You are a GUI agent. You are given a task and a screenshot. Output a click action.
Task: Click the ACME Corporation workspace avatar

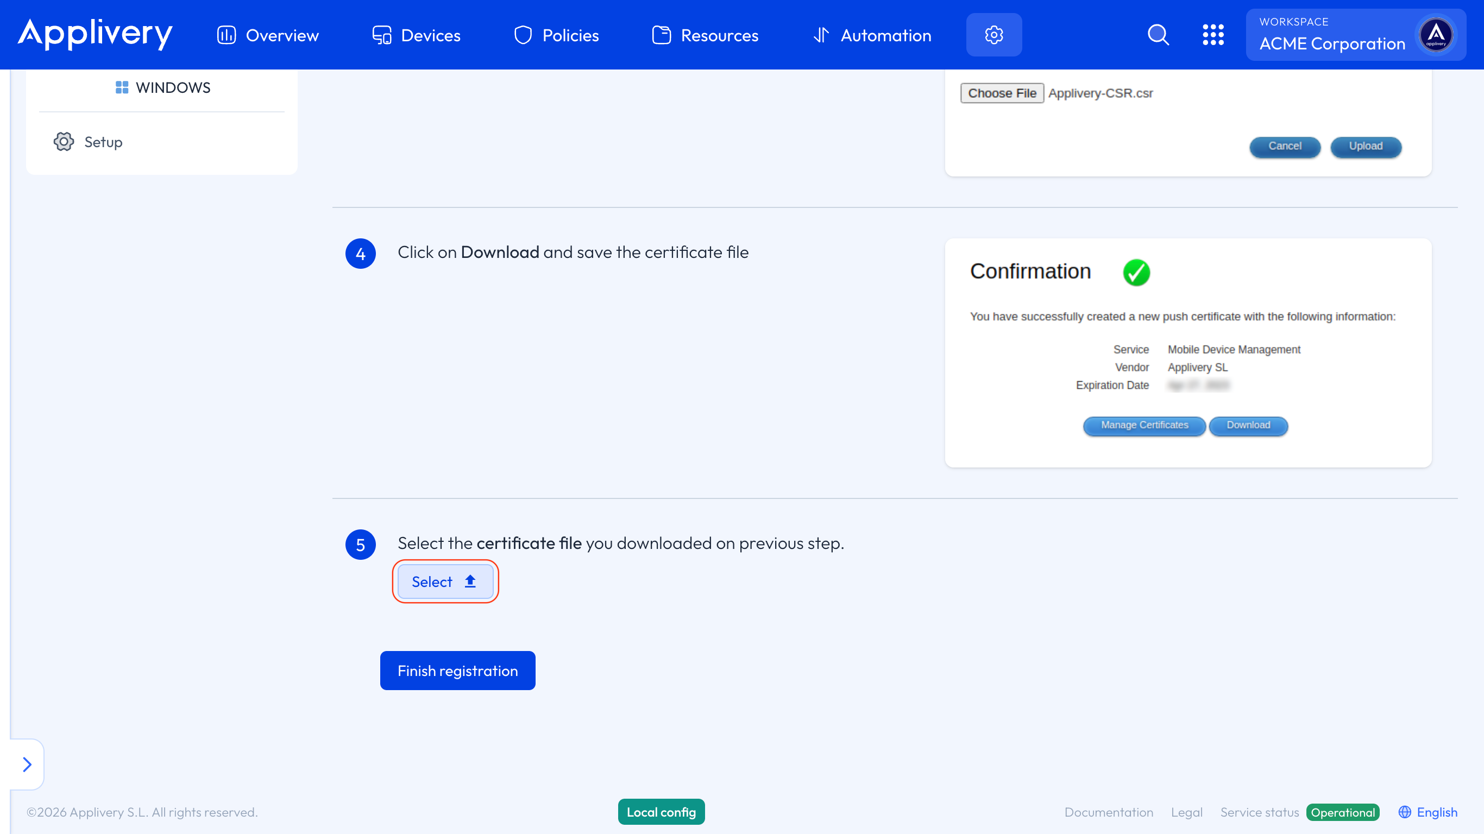point(1436,35)
